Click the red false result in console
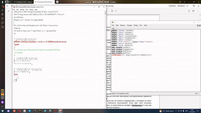 (16, 74)
